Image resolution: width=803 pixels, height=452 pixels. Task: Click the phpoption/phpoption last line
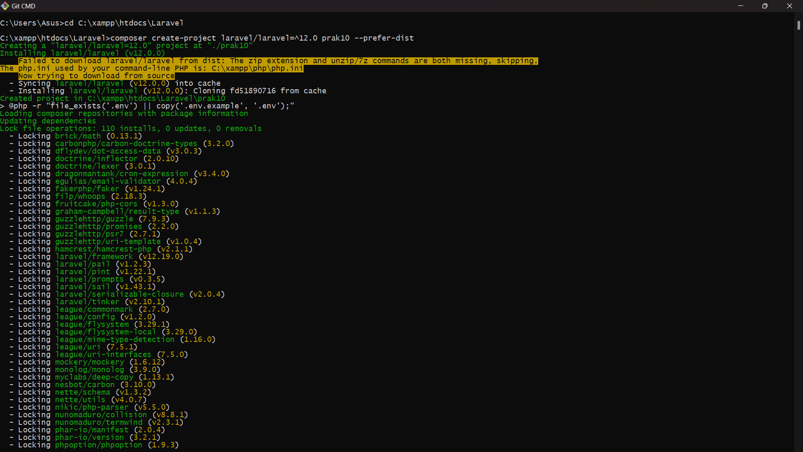point(99,445)
